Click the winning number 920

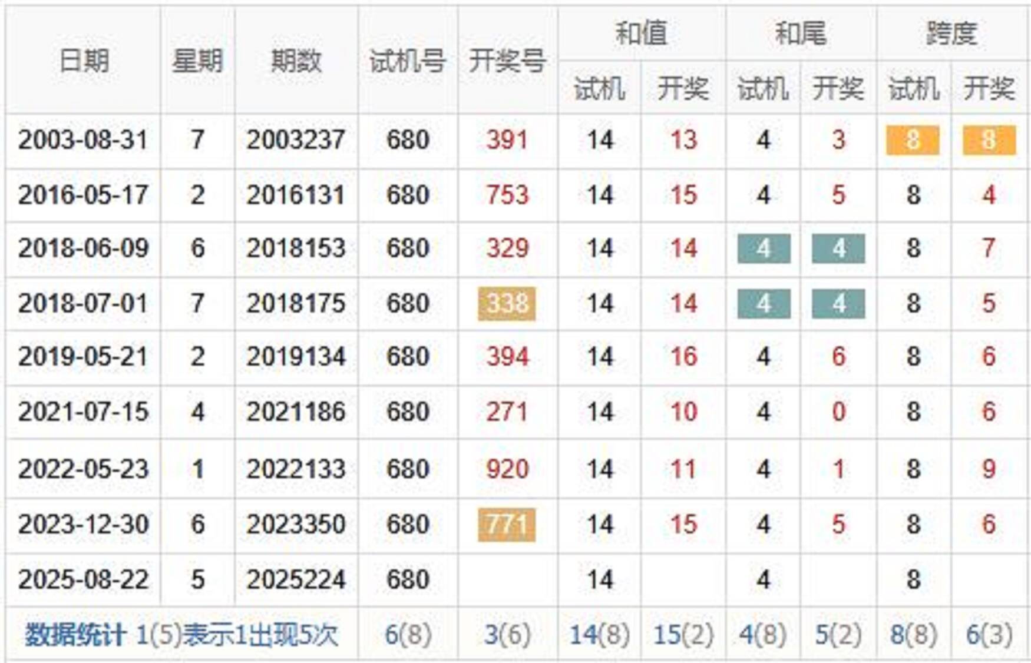click(507, 469)
